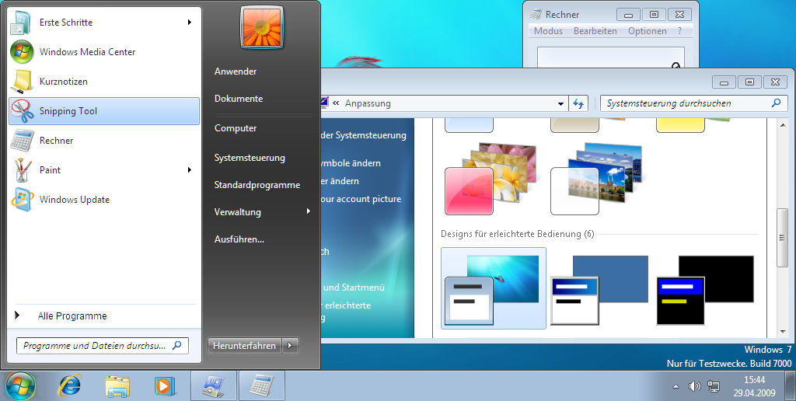This screenshot has width=796, height=401.
Task: Open Erste Schritte icon in Start menu
Action: click(22, 23)
